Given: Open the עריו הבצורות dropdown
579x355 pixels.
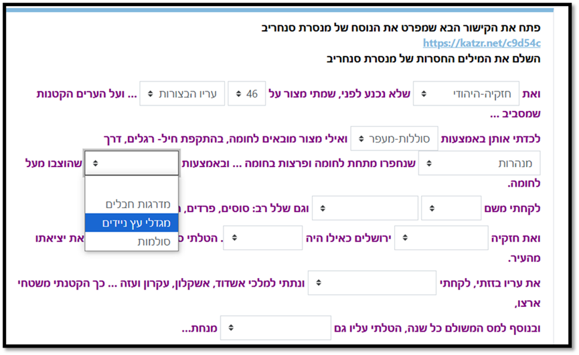Looking at the screenshot, I should click(x=182, y=94).
